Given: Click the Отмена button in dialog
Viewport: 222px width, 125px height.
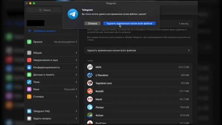Looking at the screenshot, I should pos(93,24).
